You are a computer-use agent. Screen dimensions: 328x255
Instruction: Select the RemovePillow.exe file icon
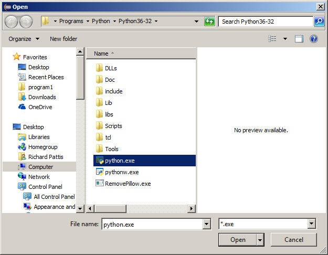99,184
